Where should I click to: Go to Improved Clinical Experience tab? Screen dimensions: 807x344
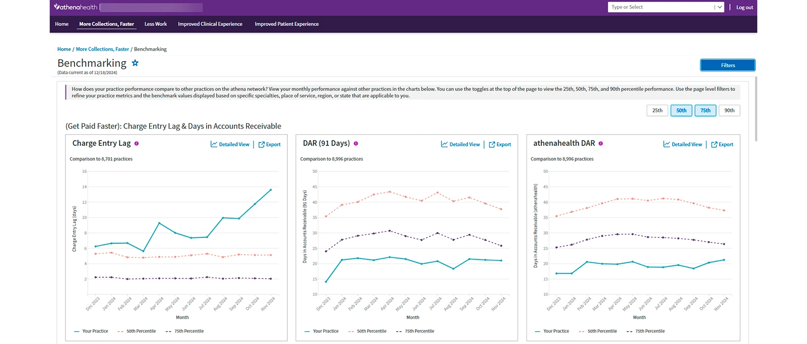click(210, 24)
